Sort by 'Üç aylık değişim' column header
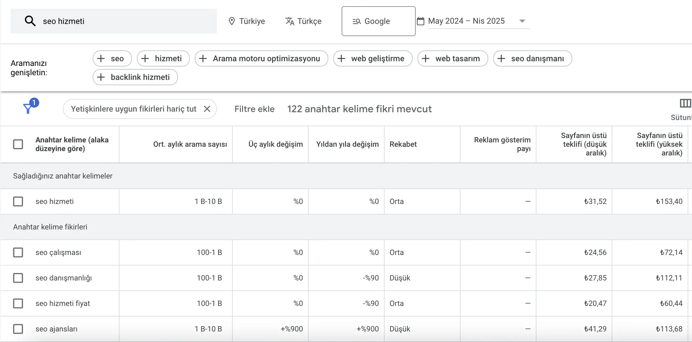This screenshot has height=342, width=692. click(275, 144)
